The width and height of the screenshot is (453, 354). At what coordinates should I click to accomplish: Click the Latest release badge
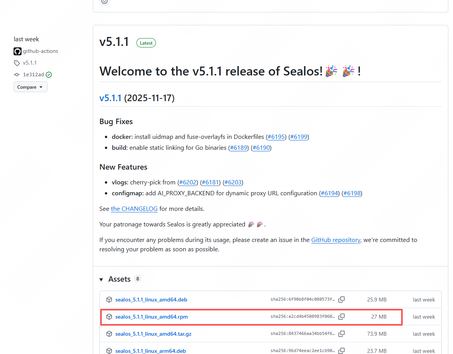[x=146, y=43]
